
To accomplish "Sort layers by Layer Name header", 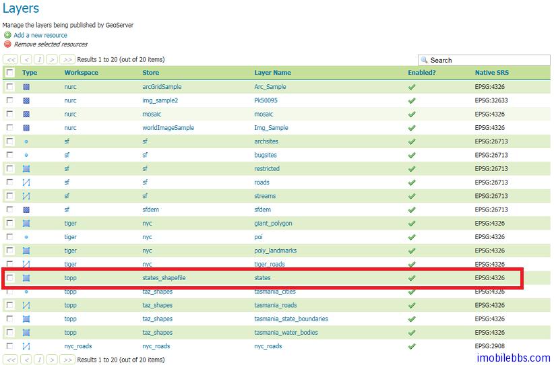I will [272, 73].
